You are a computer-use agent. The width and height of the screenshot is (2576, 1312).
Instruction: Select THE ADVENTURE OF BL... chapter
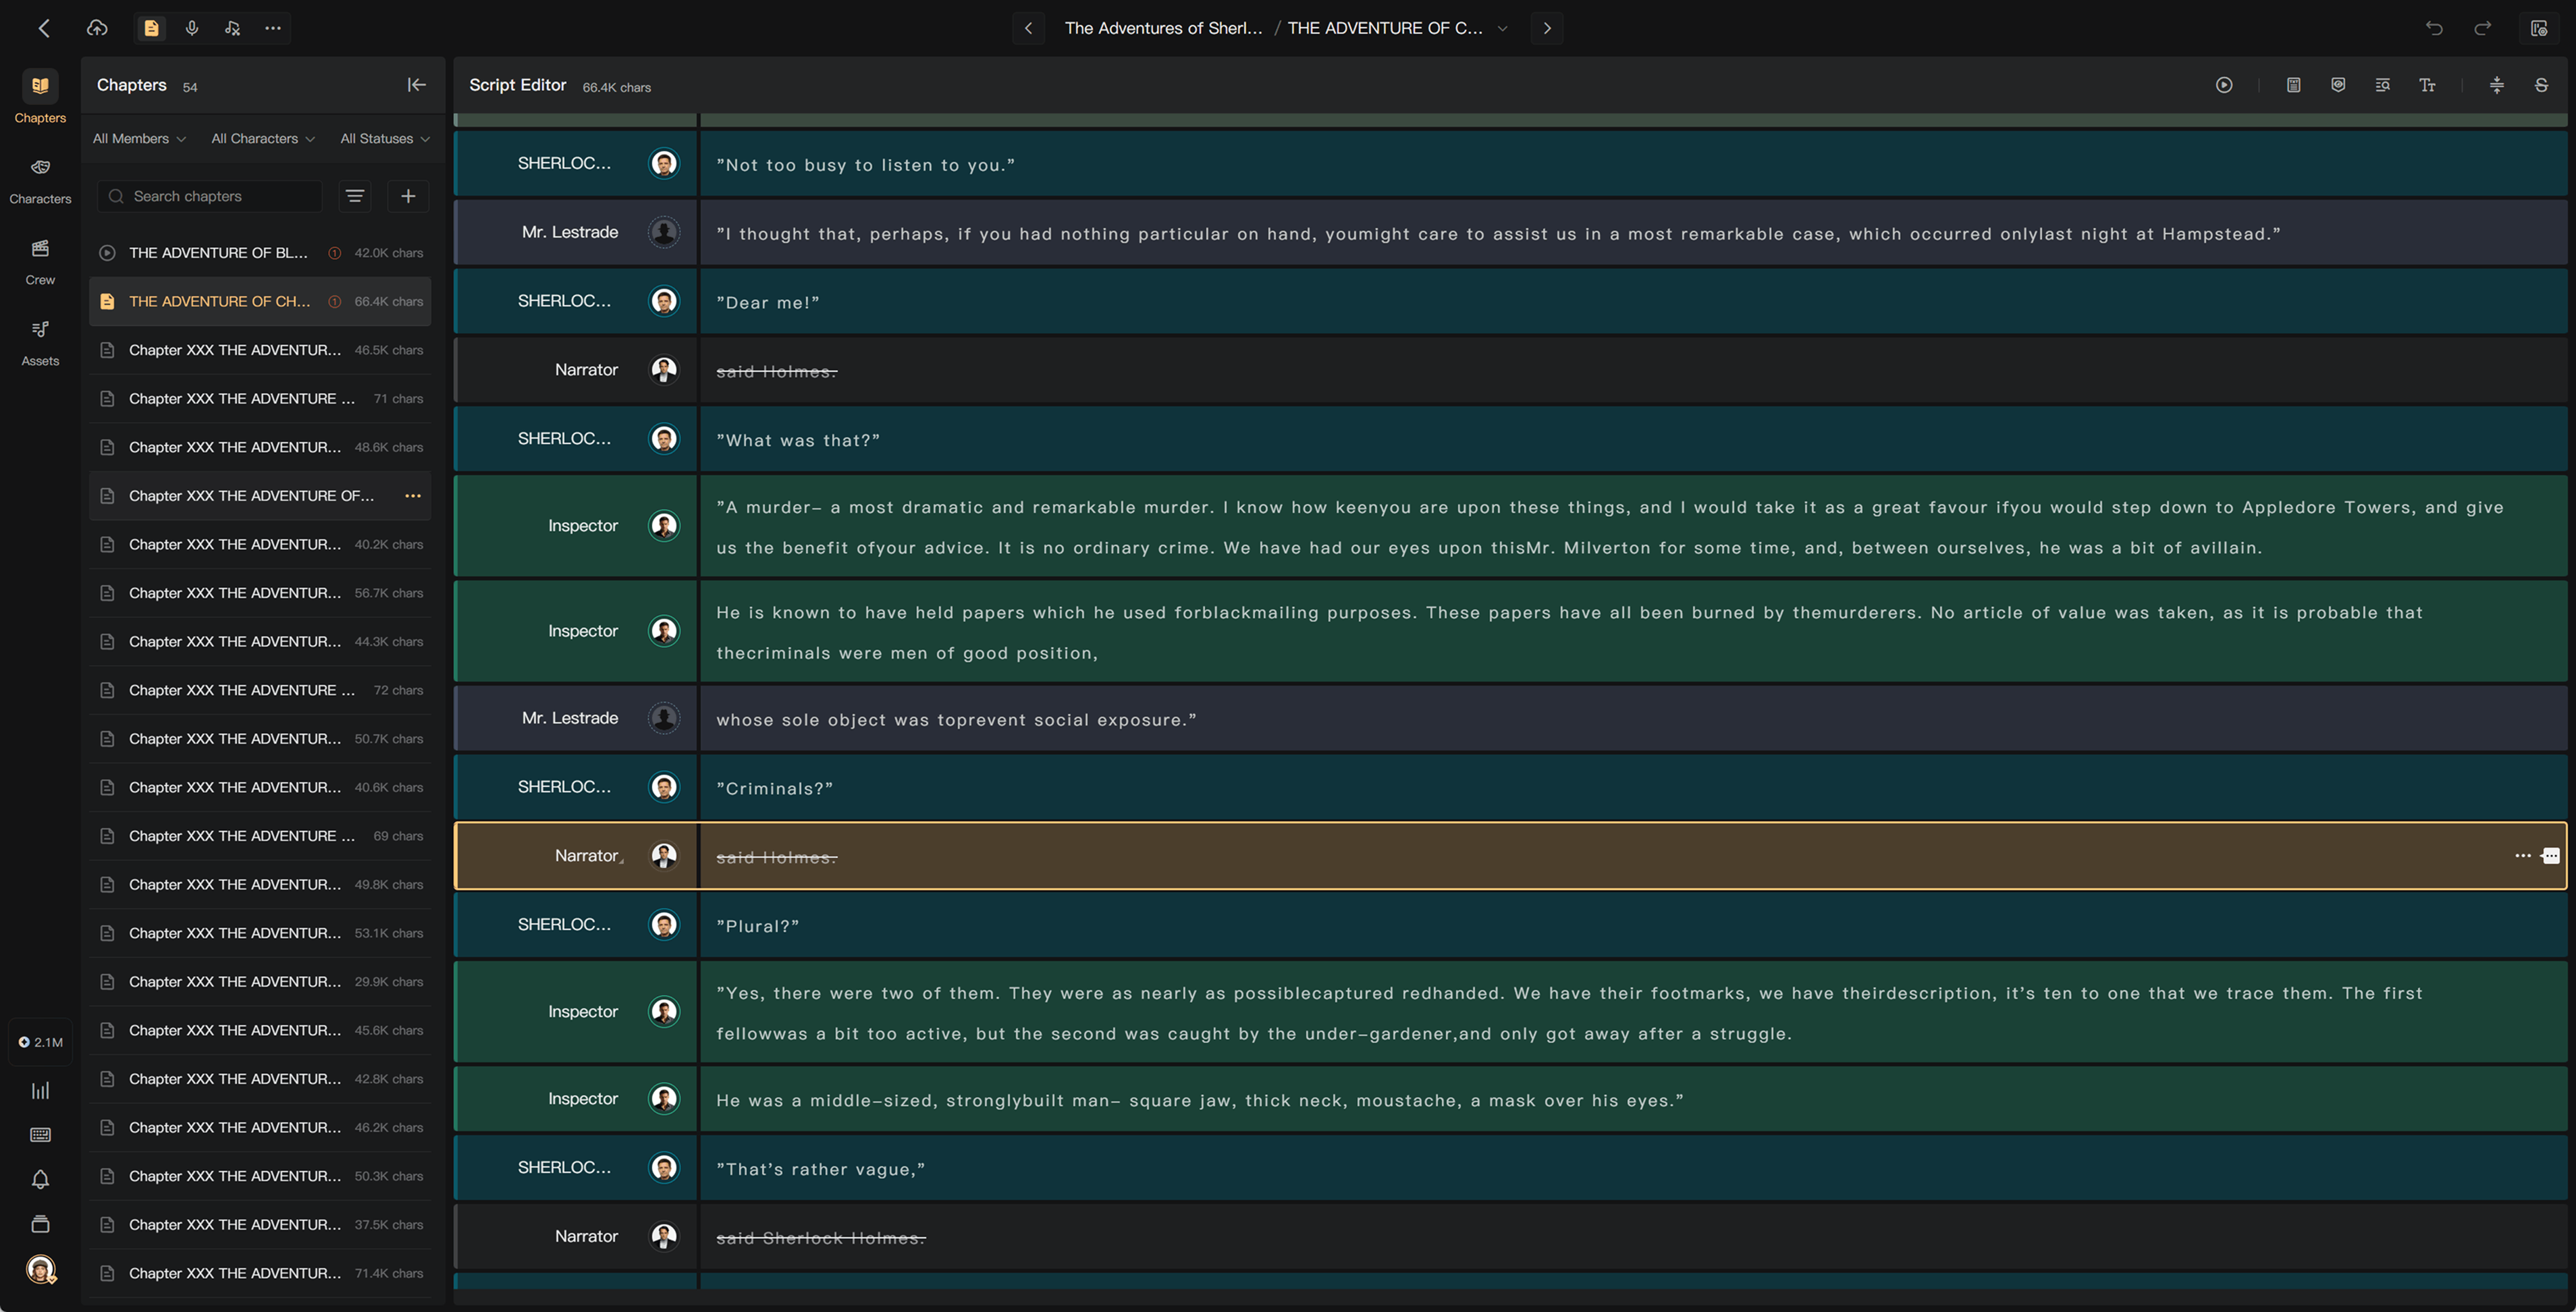[260, 253]
